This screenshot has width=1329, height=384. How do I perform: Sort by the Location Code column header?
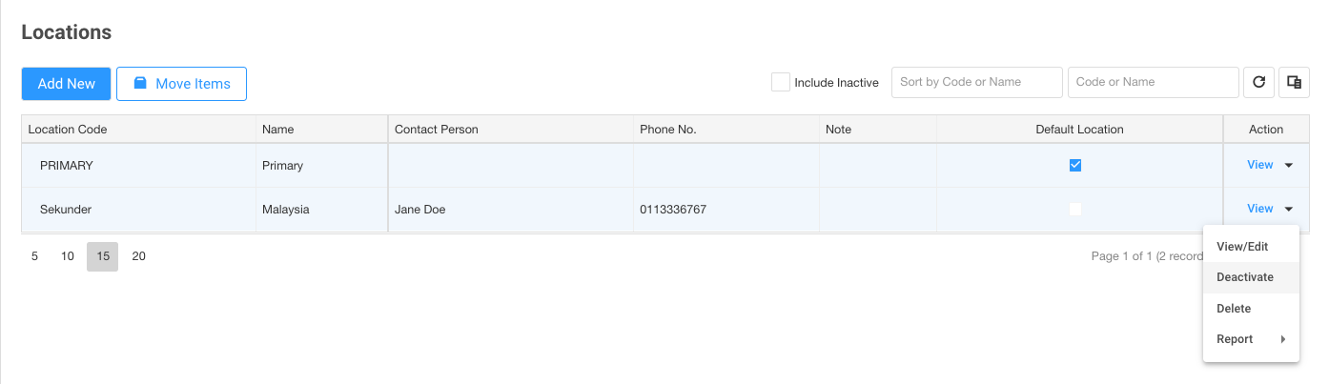(68, 130)
